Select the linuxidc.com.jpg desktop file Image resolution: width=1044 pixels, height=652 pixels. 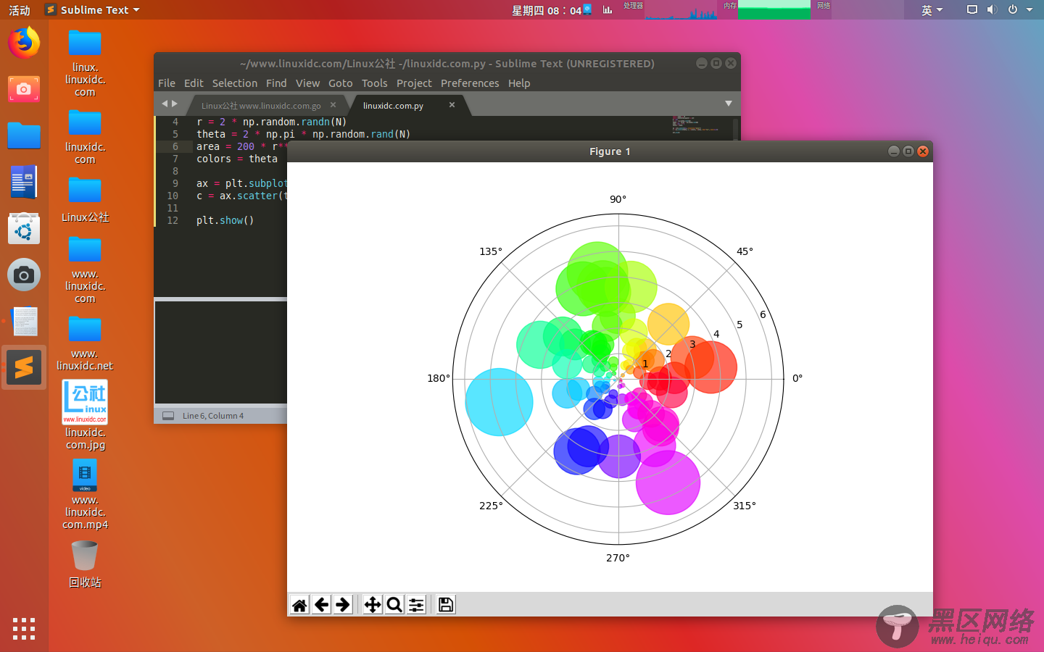[x=85, y=415]
